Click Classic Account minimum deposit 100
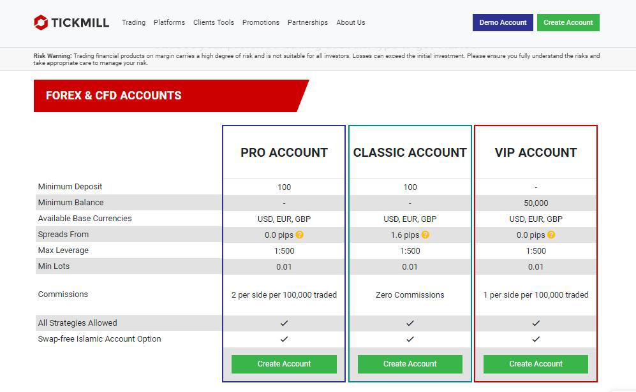The width and height of the screenshot is (636, 392). pos(410,187)
